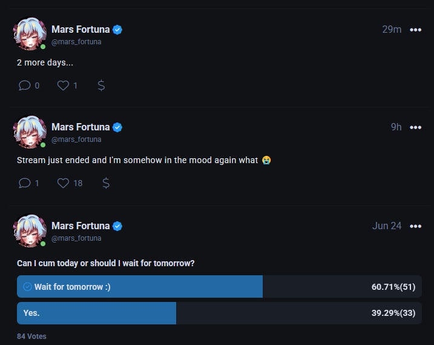Click the Jun 24 post date
Image resolution: width=434 pixels, height=345 pixels.
coord(387,226)
